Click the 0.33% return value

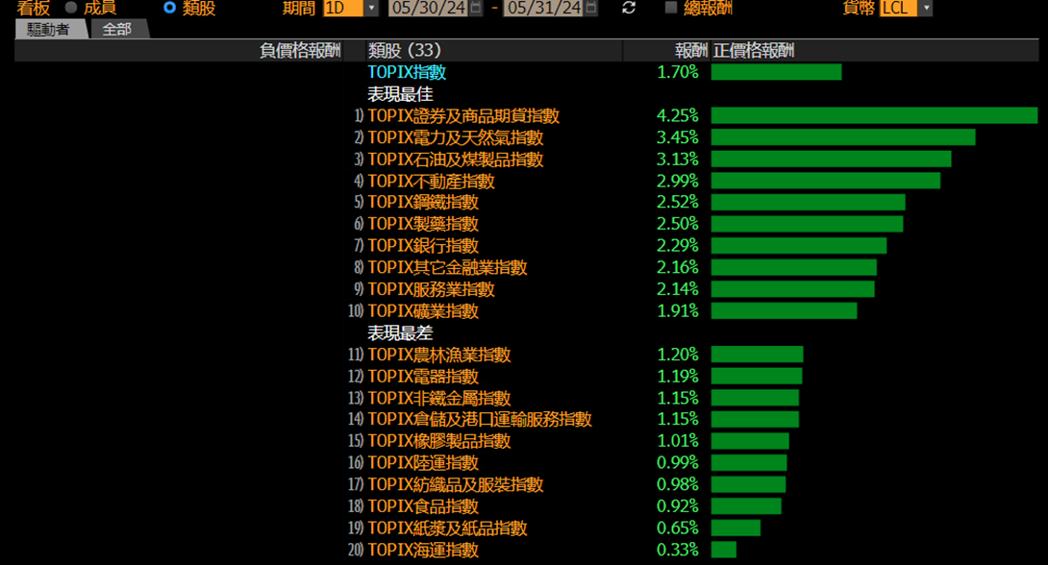tap(677, 550)
